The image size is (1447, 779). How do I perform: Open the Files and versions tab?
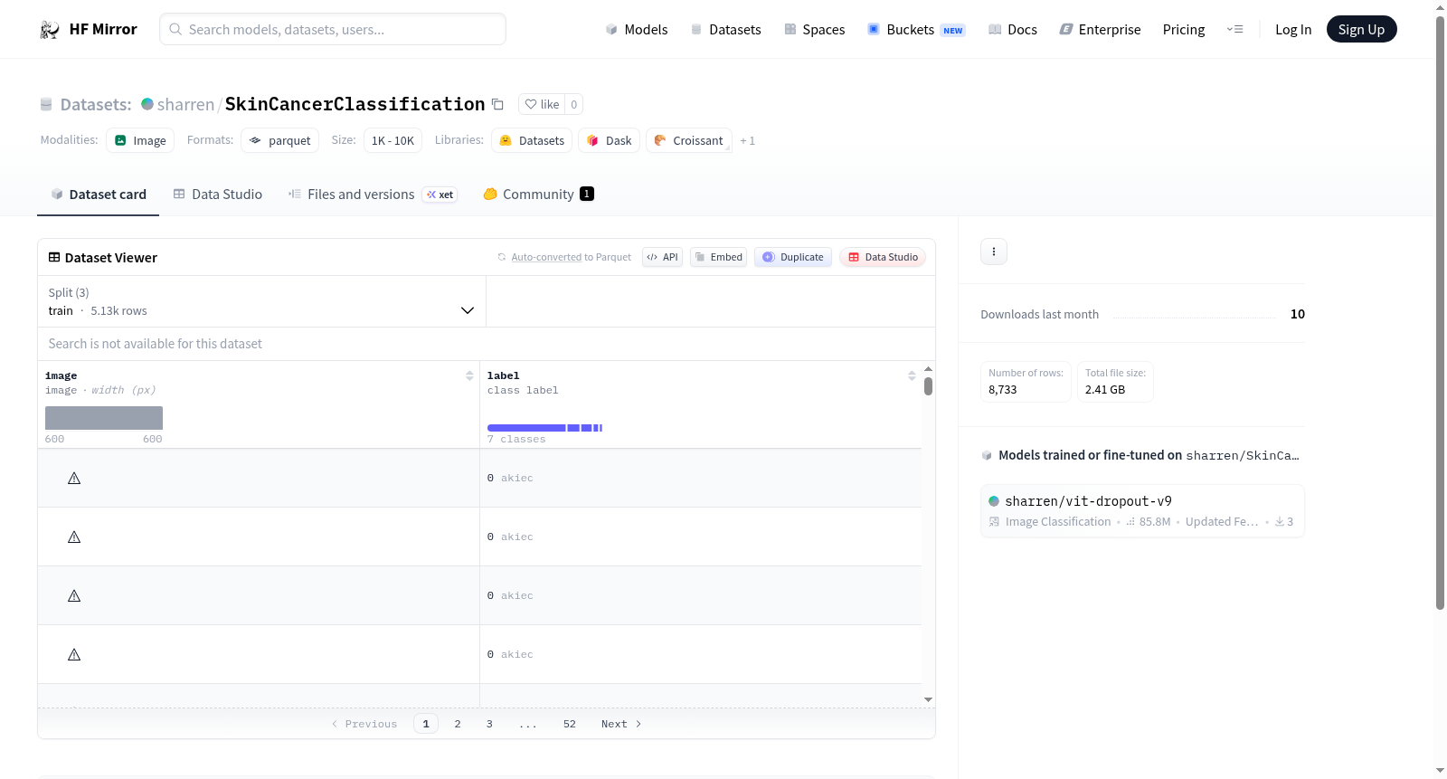[373, 195]
